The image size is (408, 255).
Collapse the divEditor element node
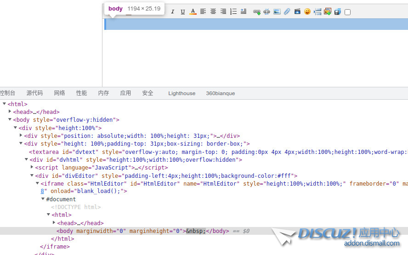(x=32, y=176)
